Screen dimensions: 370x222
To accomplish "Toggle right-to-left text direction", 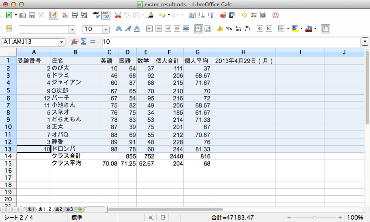I will pyautogui.click(x=208, y=29).
